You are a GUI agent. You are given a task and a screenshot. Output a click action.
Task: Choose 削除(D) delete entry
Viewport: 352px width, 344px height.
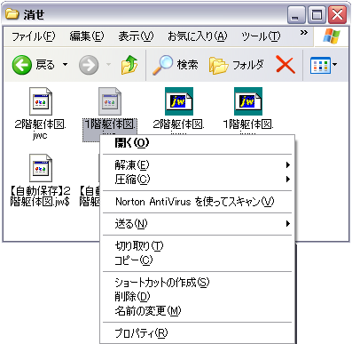click(197, 296)
